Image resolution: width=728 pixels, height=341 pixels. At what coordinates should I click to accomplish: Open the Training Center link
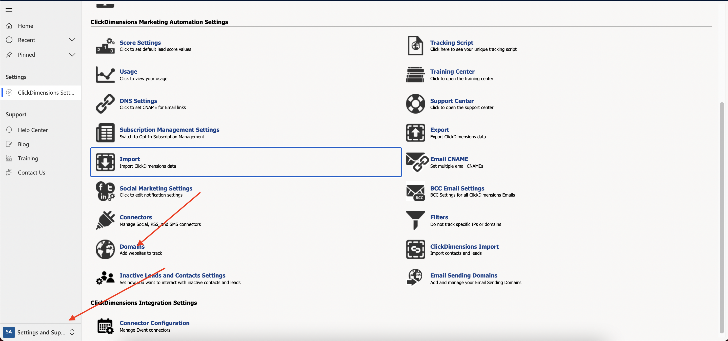point(452,72)
